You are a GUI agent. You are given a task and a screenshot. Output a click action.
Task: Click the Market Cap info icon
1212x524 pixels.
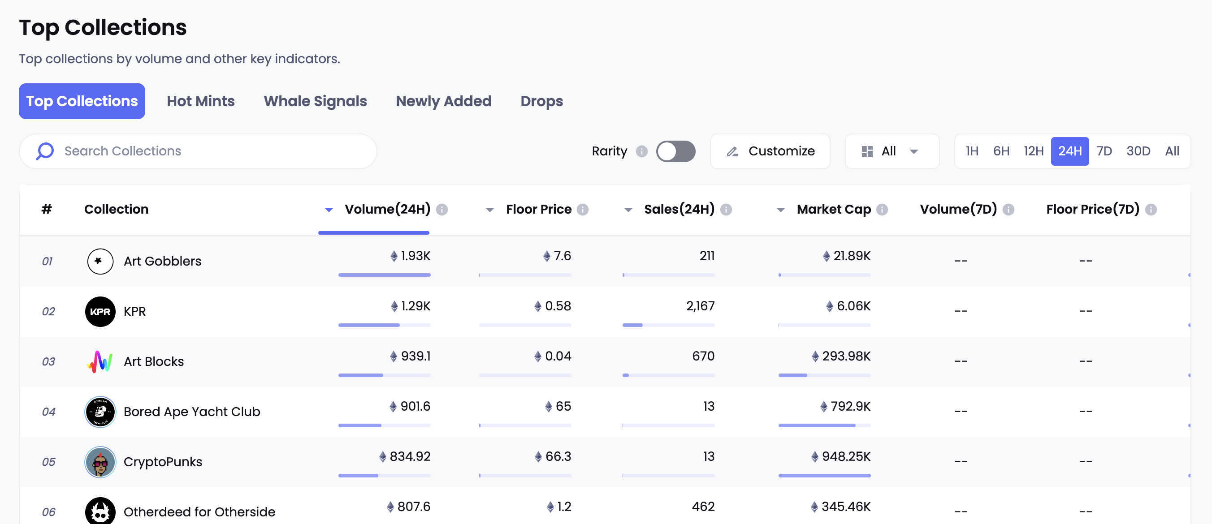tap(882, 210)
